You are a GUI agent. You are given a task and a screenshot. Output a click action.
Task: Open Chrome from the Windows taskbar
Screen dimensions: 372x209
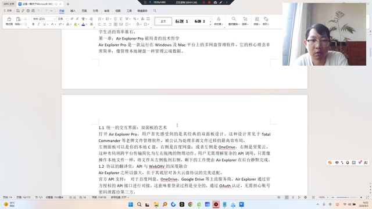pos(190,204)
